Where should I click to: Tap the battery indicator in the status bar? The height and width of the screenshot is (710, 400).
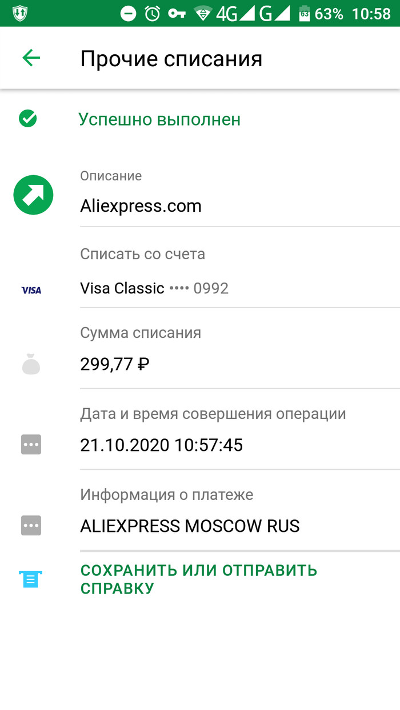tap(305, 13)
